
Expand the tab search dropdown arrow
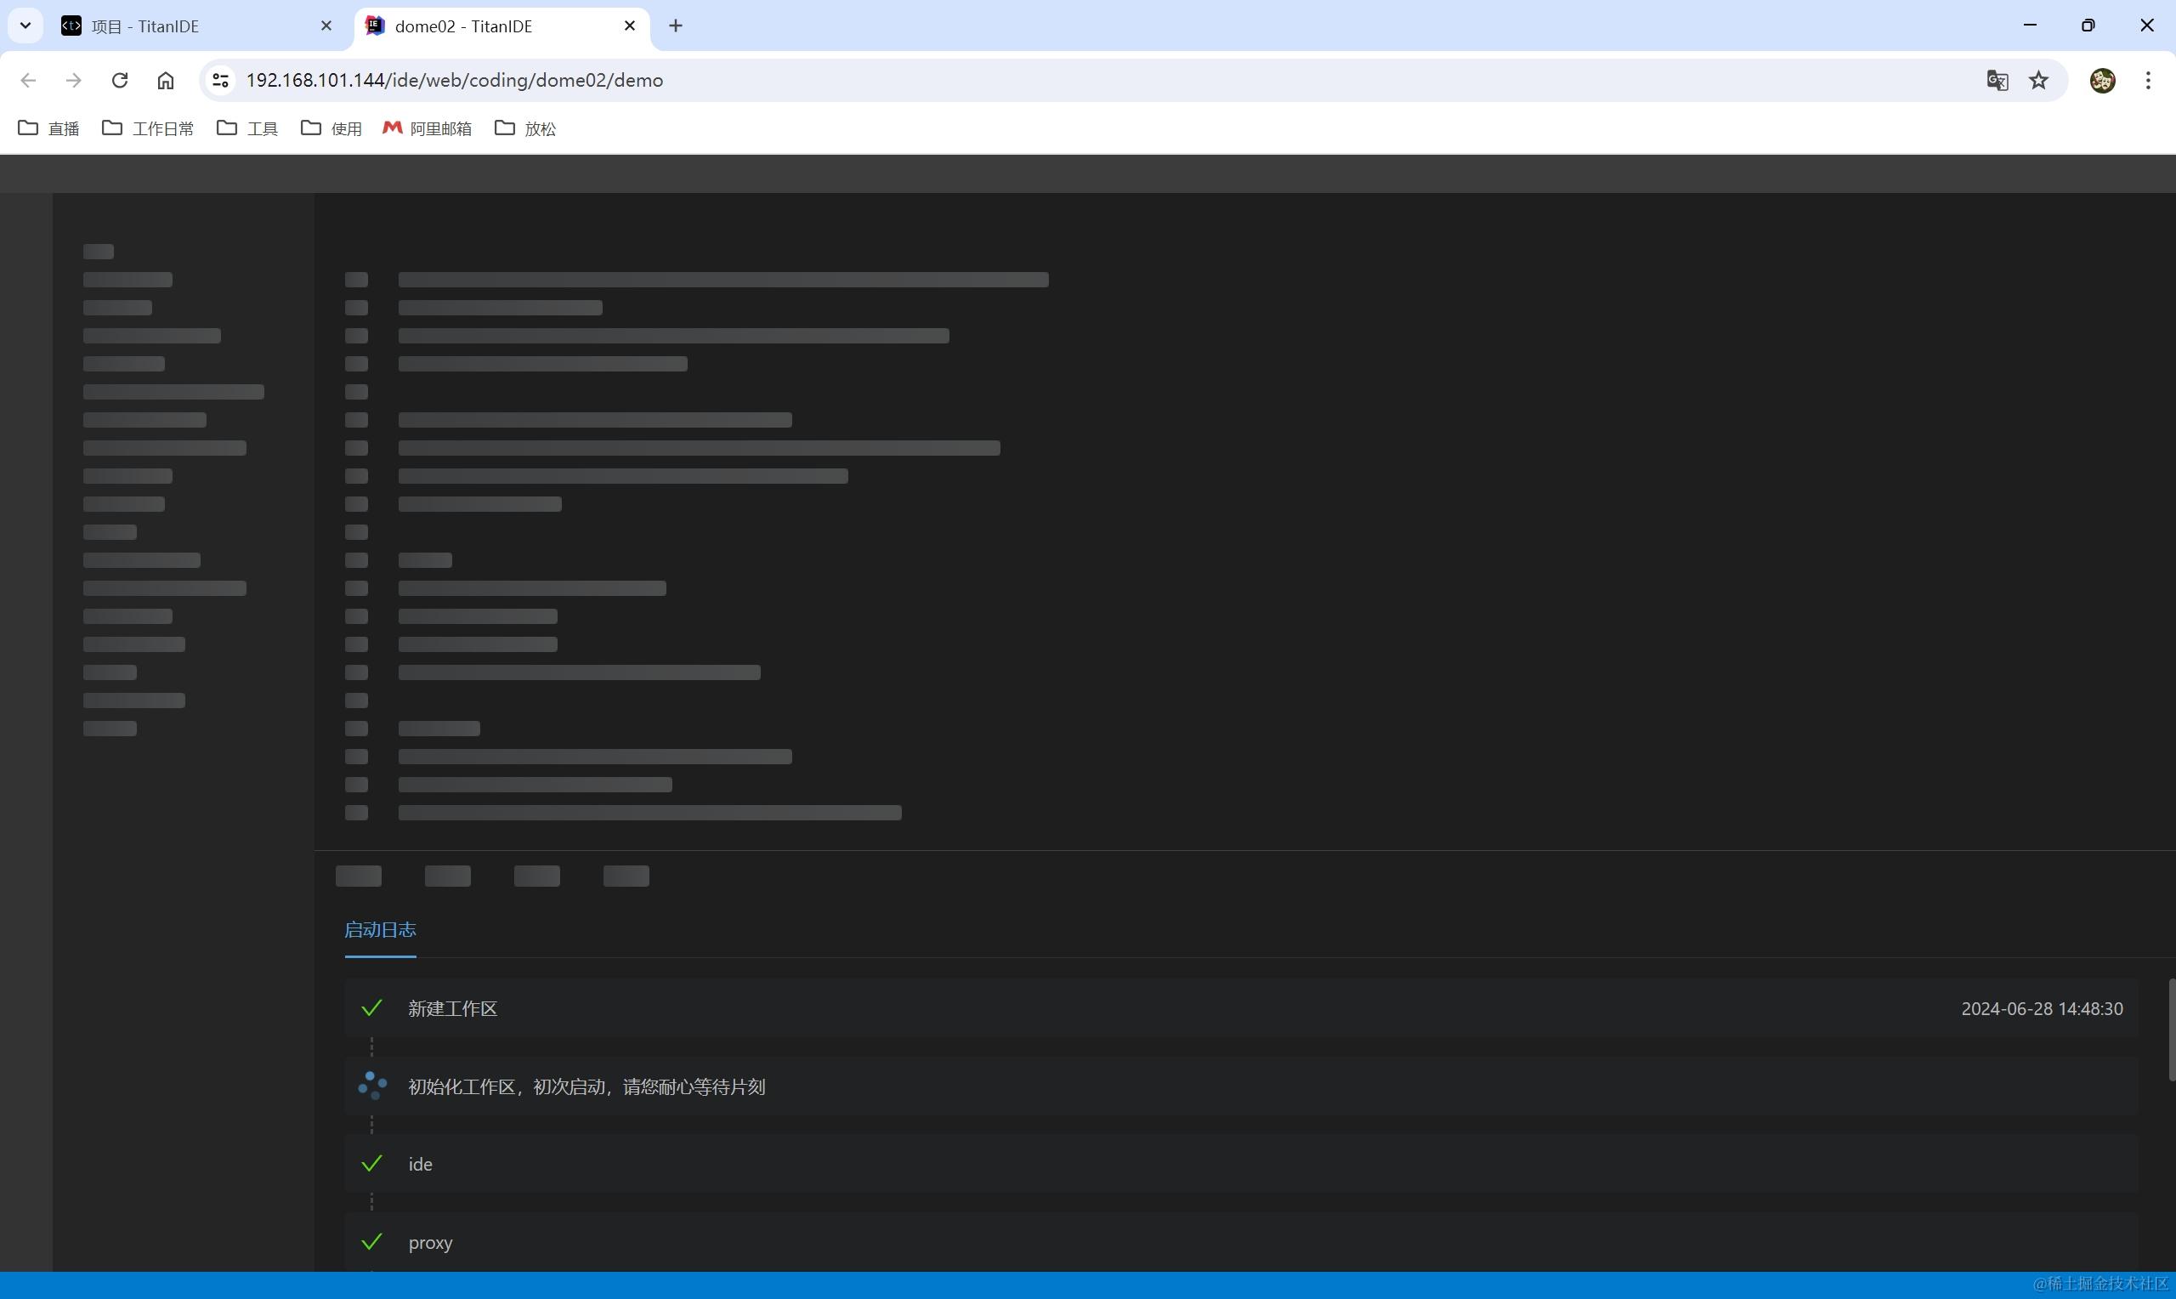[x=25, y=26]
